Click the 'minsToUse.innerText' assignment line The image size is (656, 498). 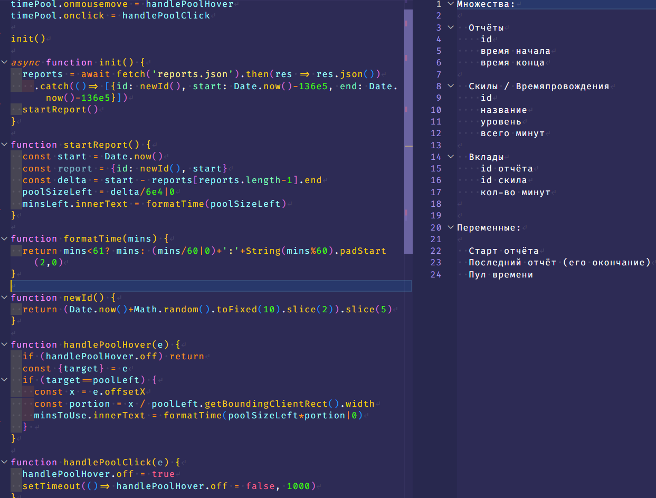click(198, 416)
